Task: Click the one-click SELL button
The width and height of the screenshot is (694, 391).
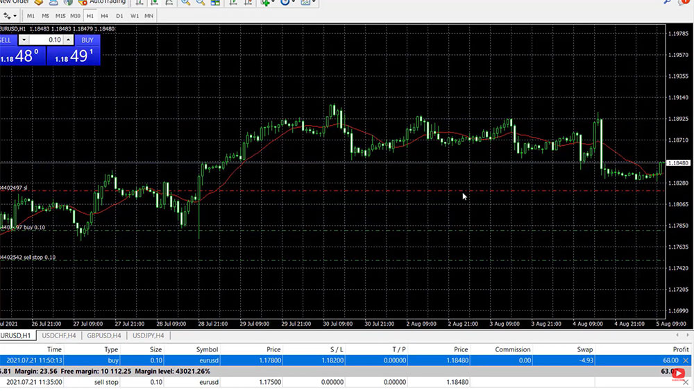Action: click(8, 40)
